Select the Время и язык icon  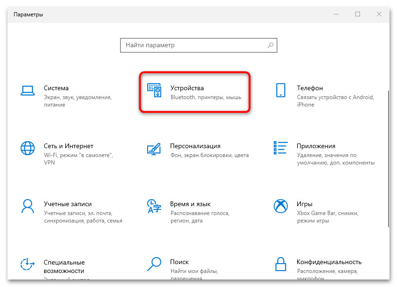[154, 206]
